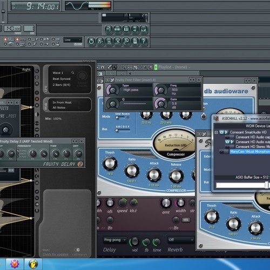Image resolution: width=270 pixels, height=270 pixels.
Task: Click preset arrows in Fruity Free Filter title
Action: tap(192, 80)
